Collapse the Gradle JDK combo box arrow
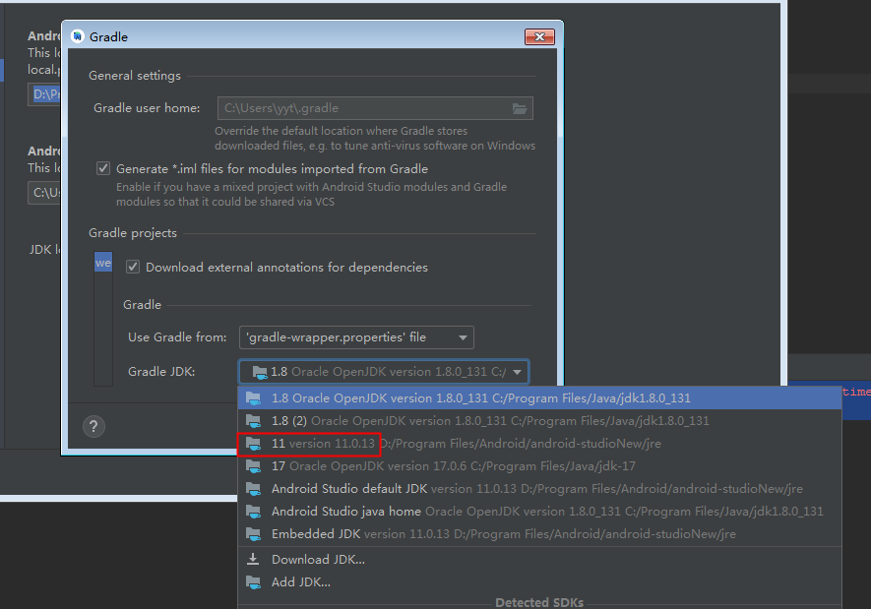 pos(517,372)
